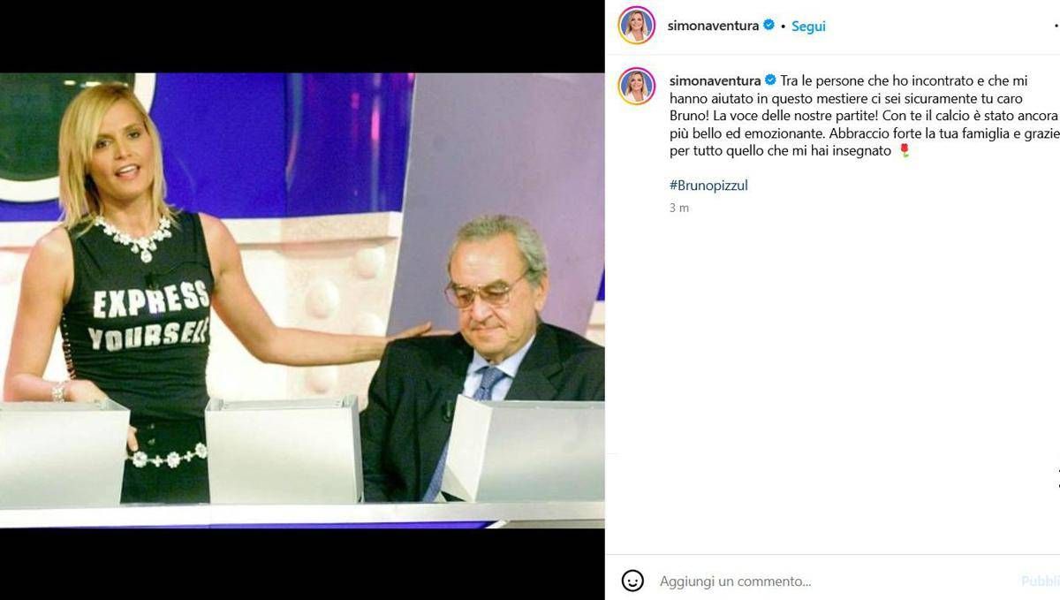Image resolution: width=1060 pixels, height=600 pixels.
Task: Open the profile avatar beside the caption
Action: (636, 86)
